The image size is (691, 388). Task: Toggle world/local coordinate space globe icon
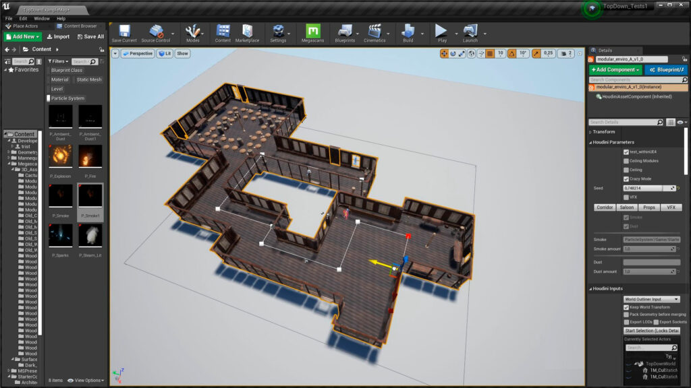pos(472,54)
